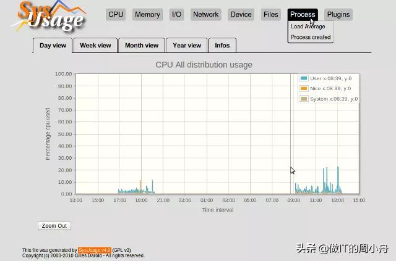
Task: Click the Nice series orange legend swatch
Action: point(304,89)
